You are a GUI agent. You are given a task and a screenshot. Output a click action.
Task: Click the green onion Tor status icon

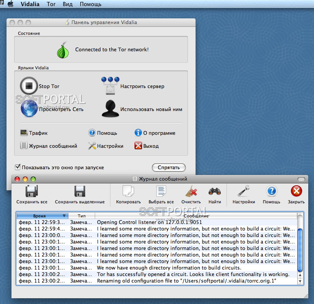coord(63,50)
